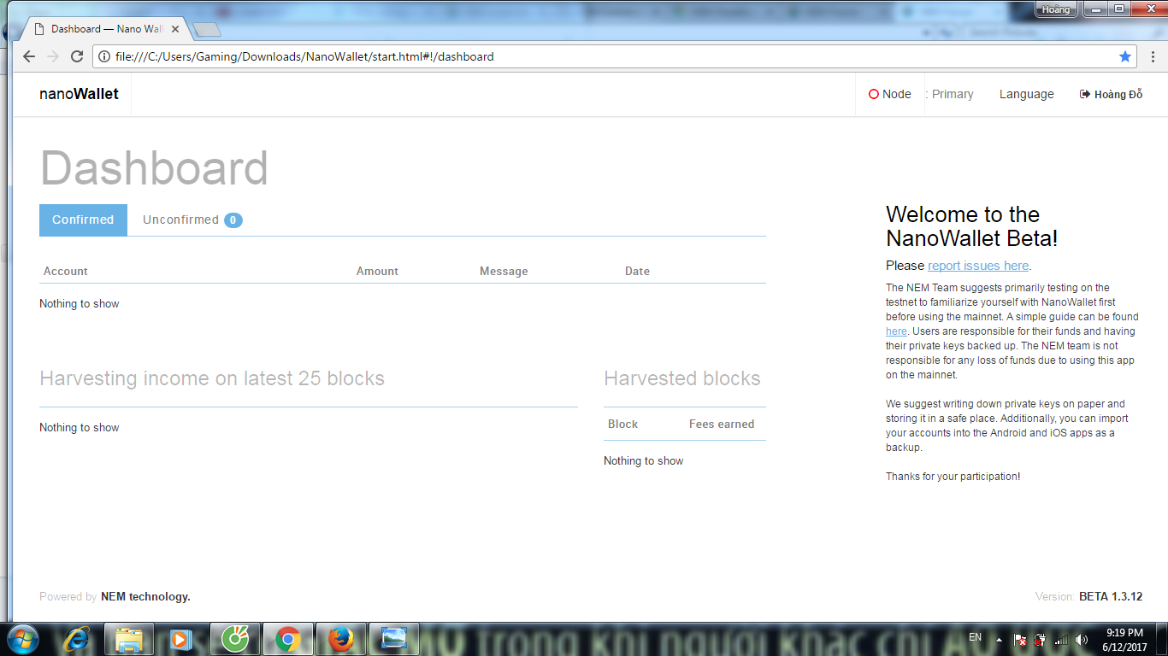Click the Primary label in the navbar
1168x656 pixels.
point(953,94)
